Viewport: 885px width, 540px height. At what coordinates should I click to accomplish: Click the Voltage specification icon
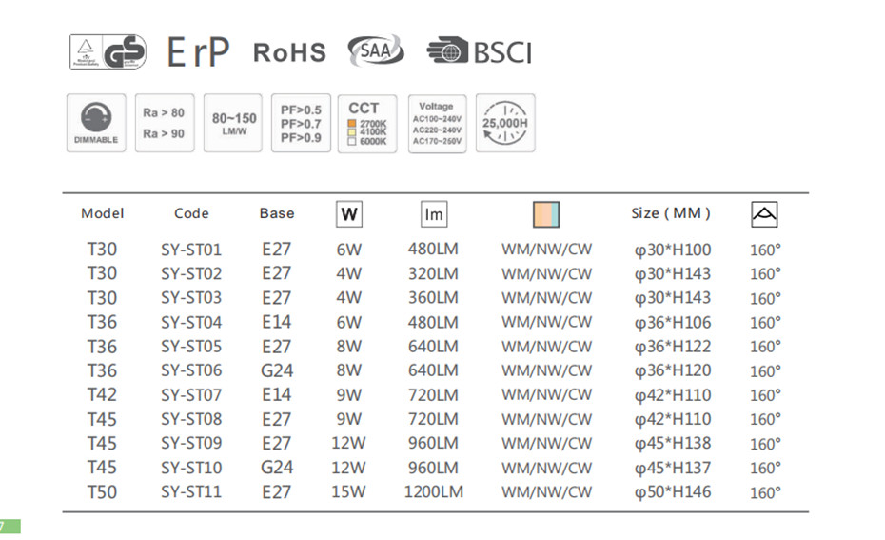click(x=437, y=124)
